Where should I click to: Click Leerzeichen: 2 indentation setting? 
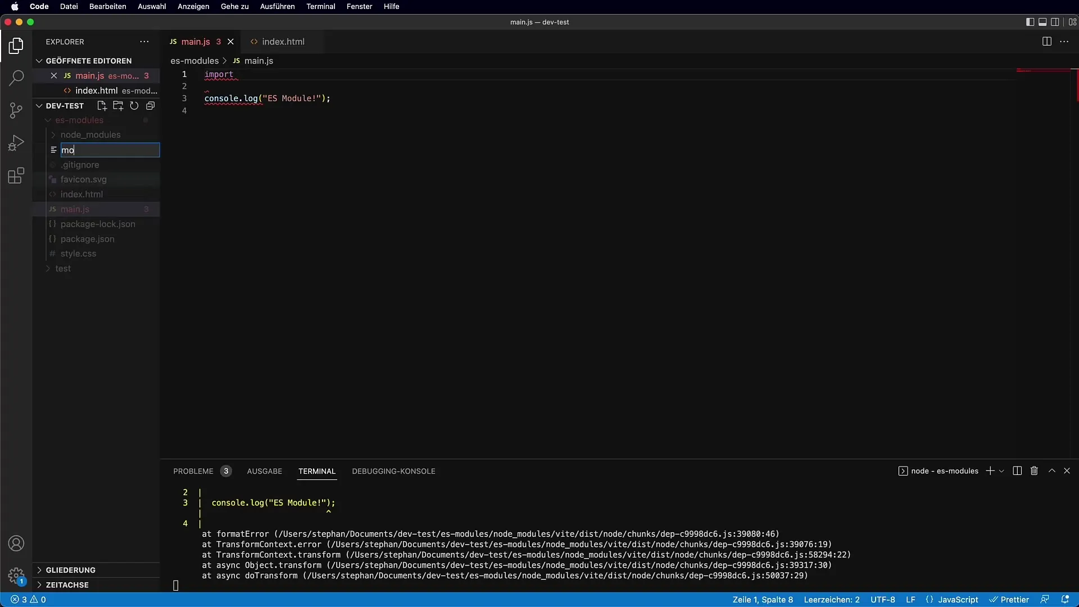[x=832, y=600]
